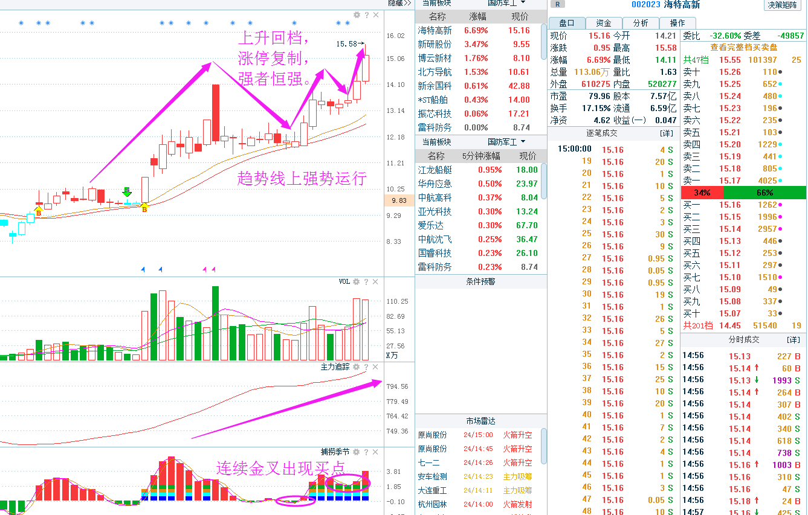Viewport: 808px width, 515px height.
Task: Click 9.83 price label on chart axis
Action: [x=399, y=200]
